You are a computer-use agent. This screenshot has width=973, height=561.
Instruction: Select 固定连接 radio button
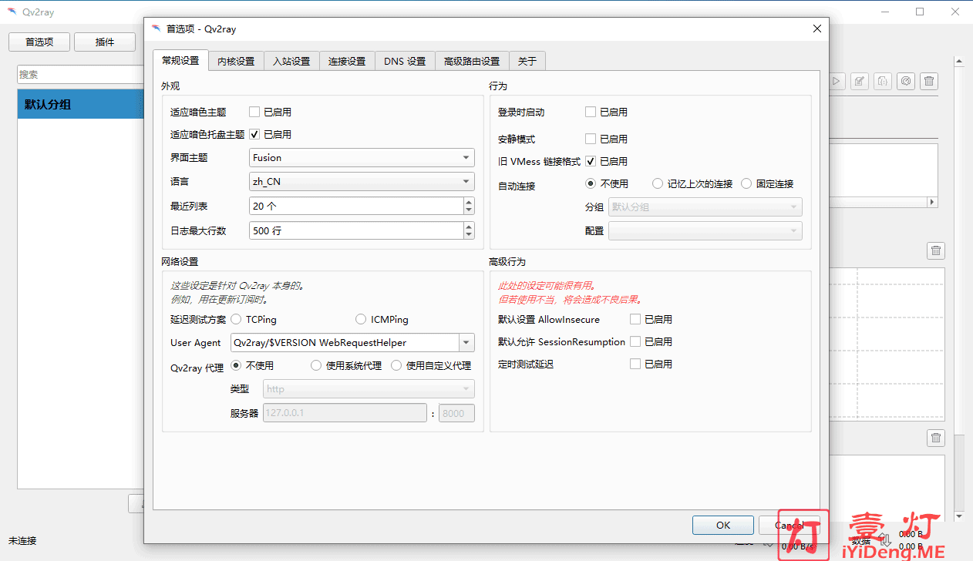(x=746, y=183)
